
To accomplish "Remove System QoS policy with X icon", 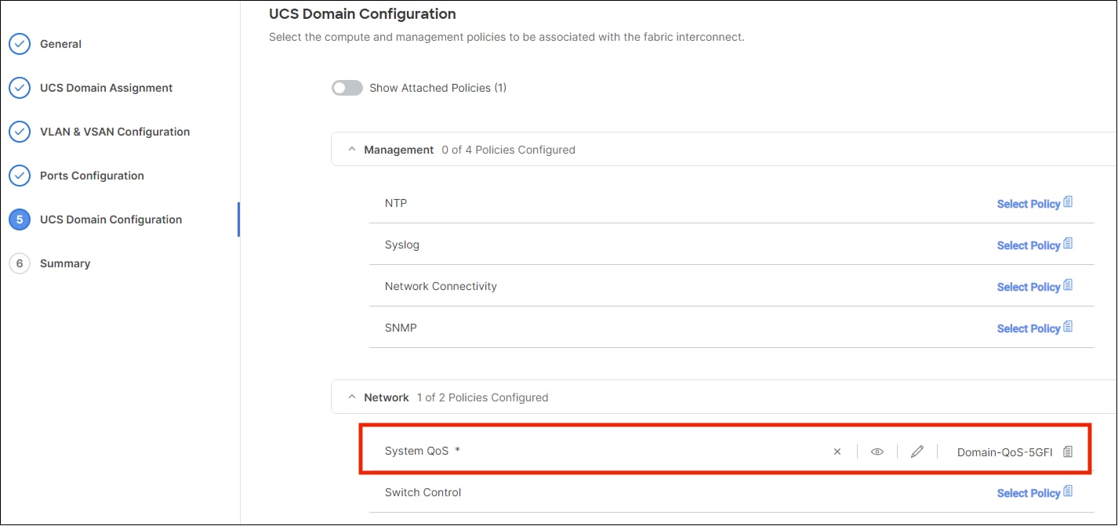I will click(x=837, y=452).
